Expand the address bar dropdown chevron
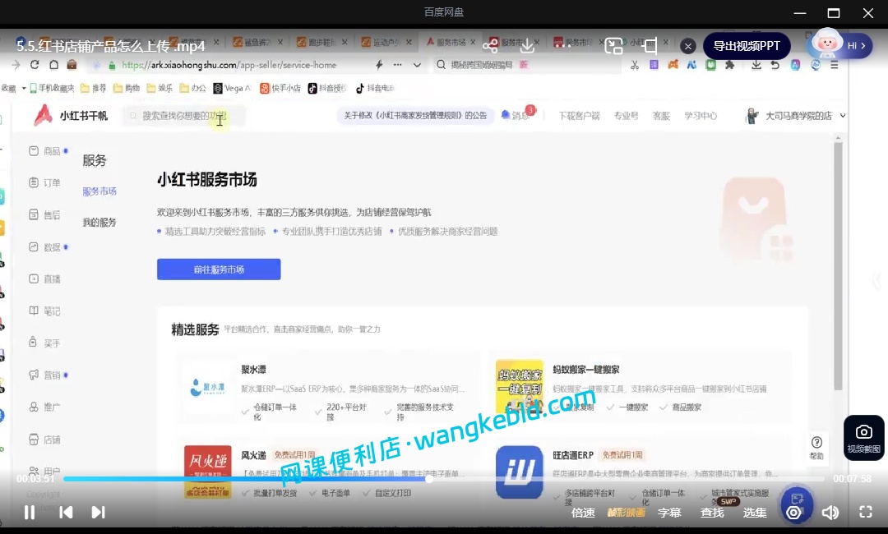Image resolution: width=888 pixels, height=534 pixels. [x=417, y=65]
